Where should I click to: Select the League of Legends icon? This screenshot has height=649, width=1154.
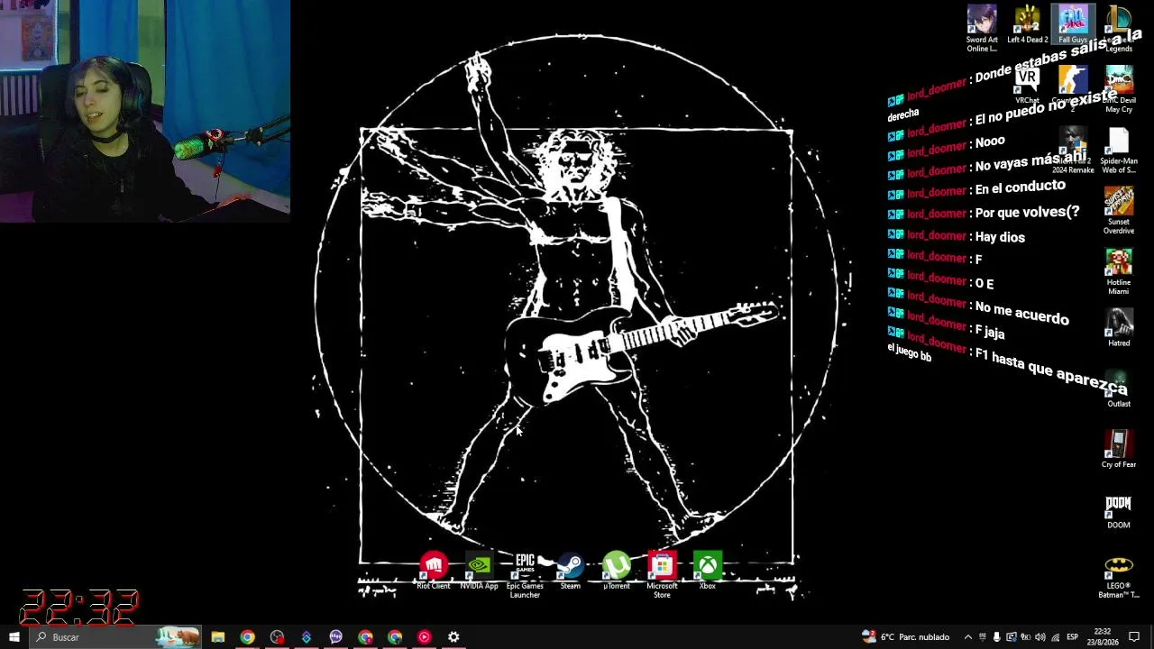(1119, 29)
